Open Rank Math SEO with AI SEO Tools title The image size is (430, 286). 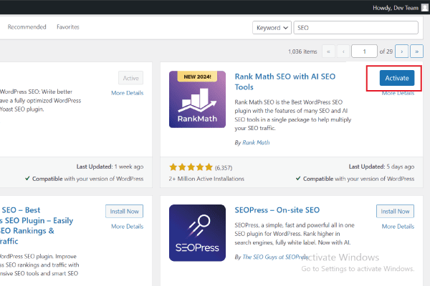(x=285, y=82)
